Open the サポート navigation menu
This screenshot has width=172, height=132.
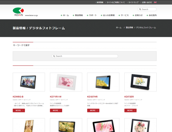(93, 15)
